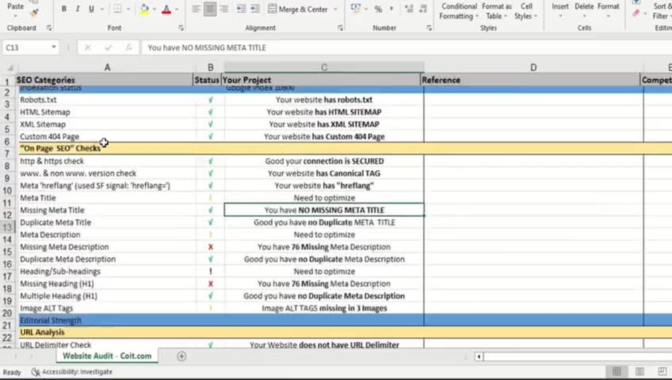Click the Cancel entry X icon
Viewport: 672px width, 380px height.
[x=88, y=48]
